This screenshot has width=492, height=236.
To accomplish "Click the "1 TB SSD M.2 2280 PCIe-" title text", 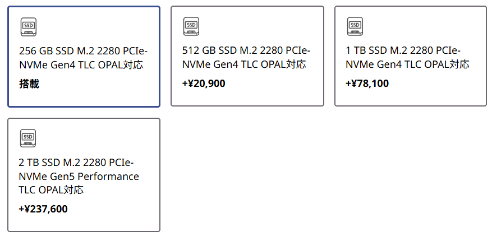I will (x=408, y=50).
